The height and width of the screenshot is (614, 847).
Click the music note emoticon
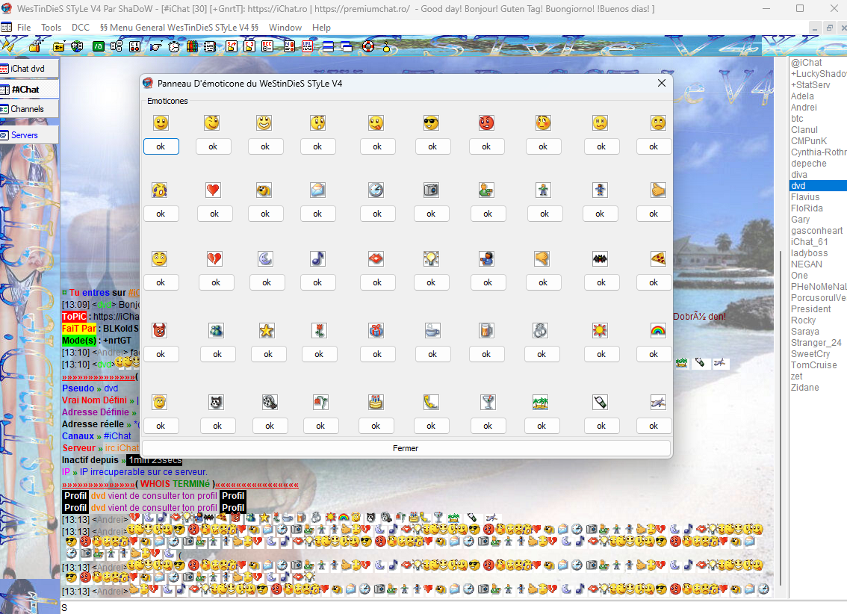317,258
